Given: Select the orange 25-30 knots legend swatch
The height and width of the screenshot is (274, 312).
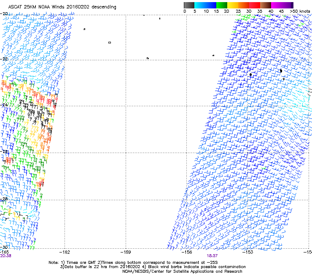Looking at the screenshot, I should tap(244, 5).
